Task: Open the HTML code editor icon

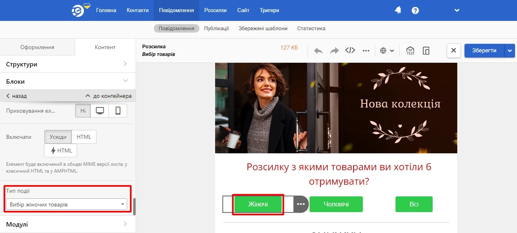Action: pos(350,51)
